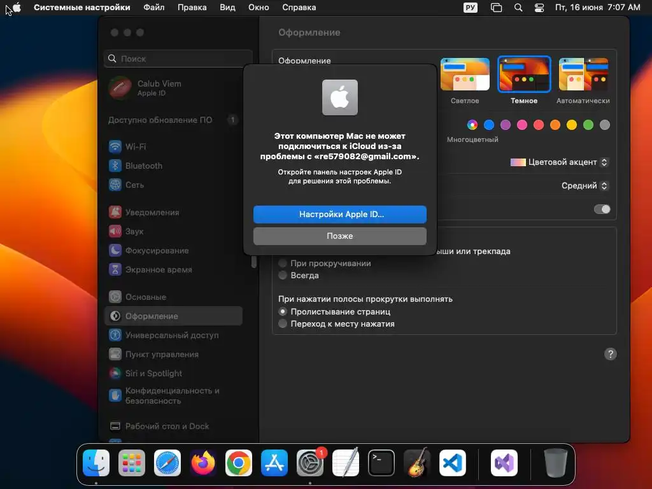The height and width of the screenshot is (489, 652).
Task: Open Wi-Fi settings in sidebar
Action: tap(173, 146)
